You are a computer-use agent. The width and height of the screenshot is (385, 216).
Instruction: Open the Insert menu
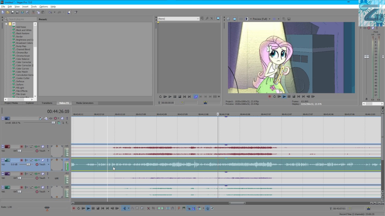click(x=25, y=7)
